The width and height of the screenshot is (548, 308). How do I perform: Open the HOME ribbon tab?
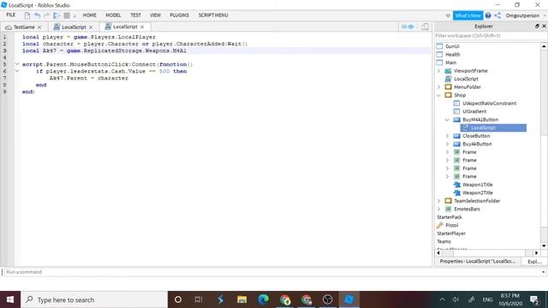89,15
